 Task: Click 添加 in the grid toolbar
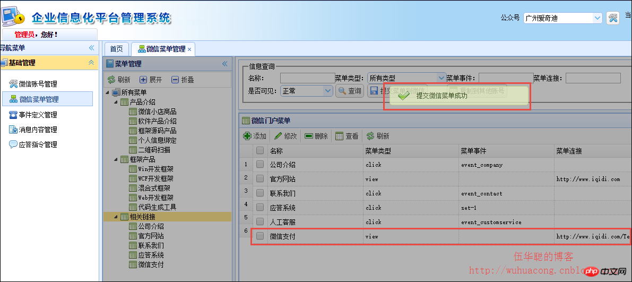pos(255,136)
